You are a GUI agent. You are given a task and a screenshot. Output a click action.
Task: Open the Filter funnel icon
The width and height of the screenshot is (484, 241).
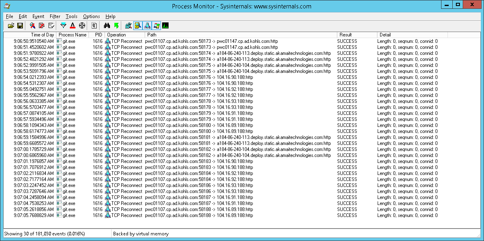(x=63, y=26)
